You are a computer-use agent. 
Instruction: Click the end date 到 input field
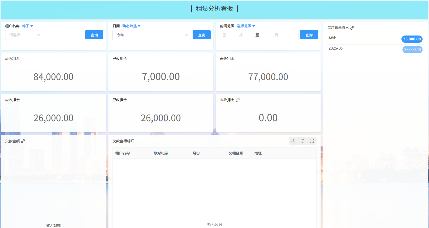click(276, 35)
